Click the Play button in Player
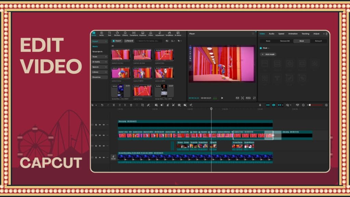Viewport: 350px width, 197px height. [x=222, y=98]
